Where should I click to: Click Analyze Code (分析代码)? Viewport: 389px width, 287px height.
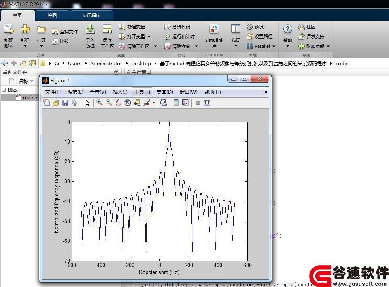(x=177, y=27)
